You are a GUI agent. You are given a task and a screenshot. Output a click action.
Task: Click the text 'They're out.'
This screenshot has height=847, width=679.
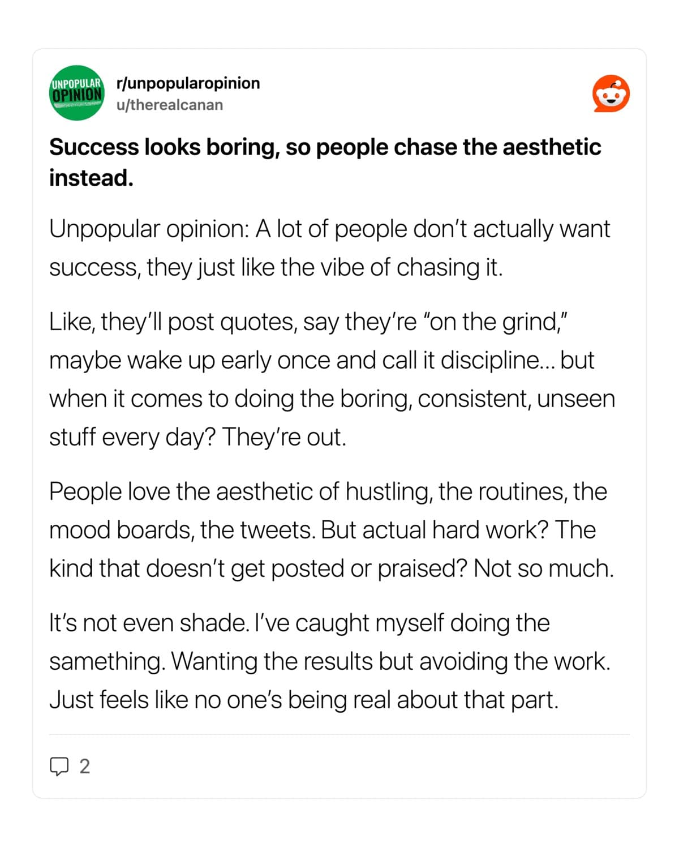tap(283, 438)
